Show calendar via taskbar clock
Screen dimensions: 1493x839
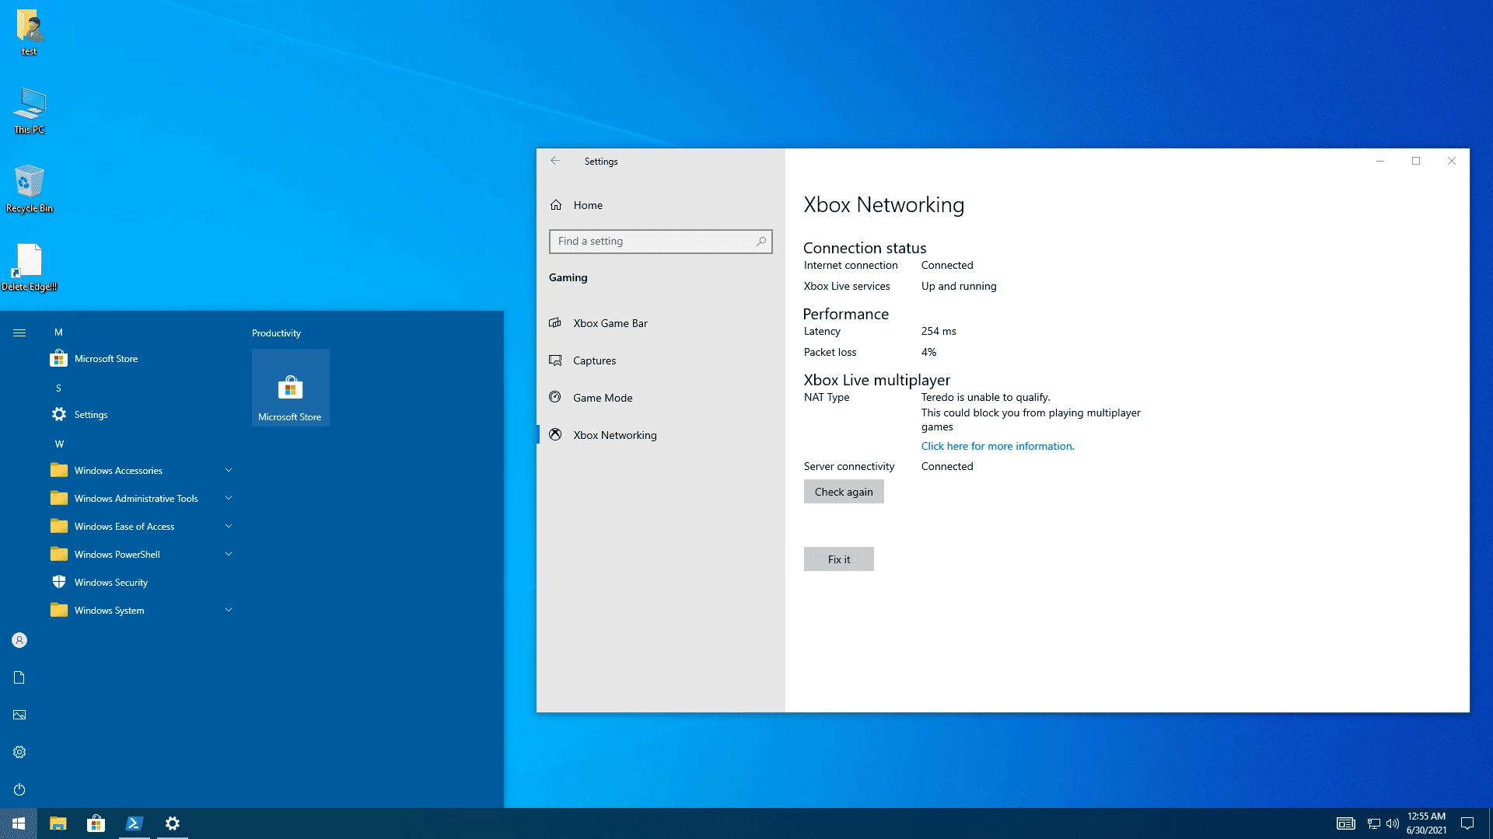coord(1426,823)
